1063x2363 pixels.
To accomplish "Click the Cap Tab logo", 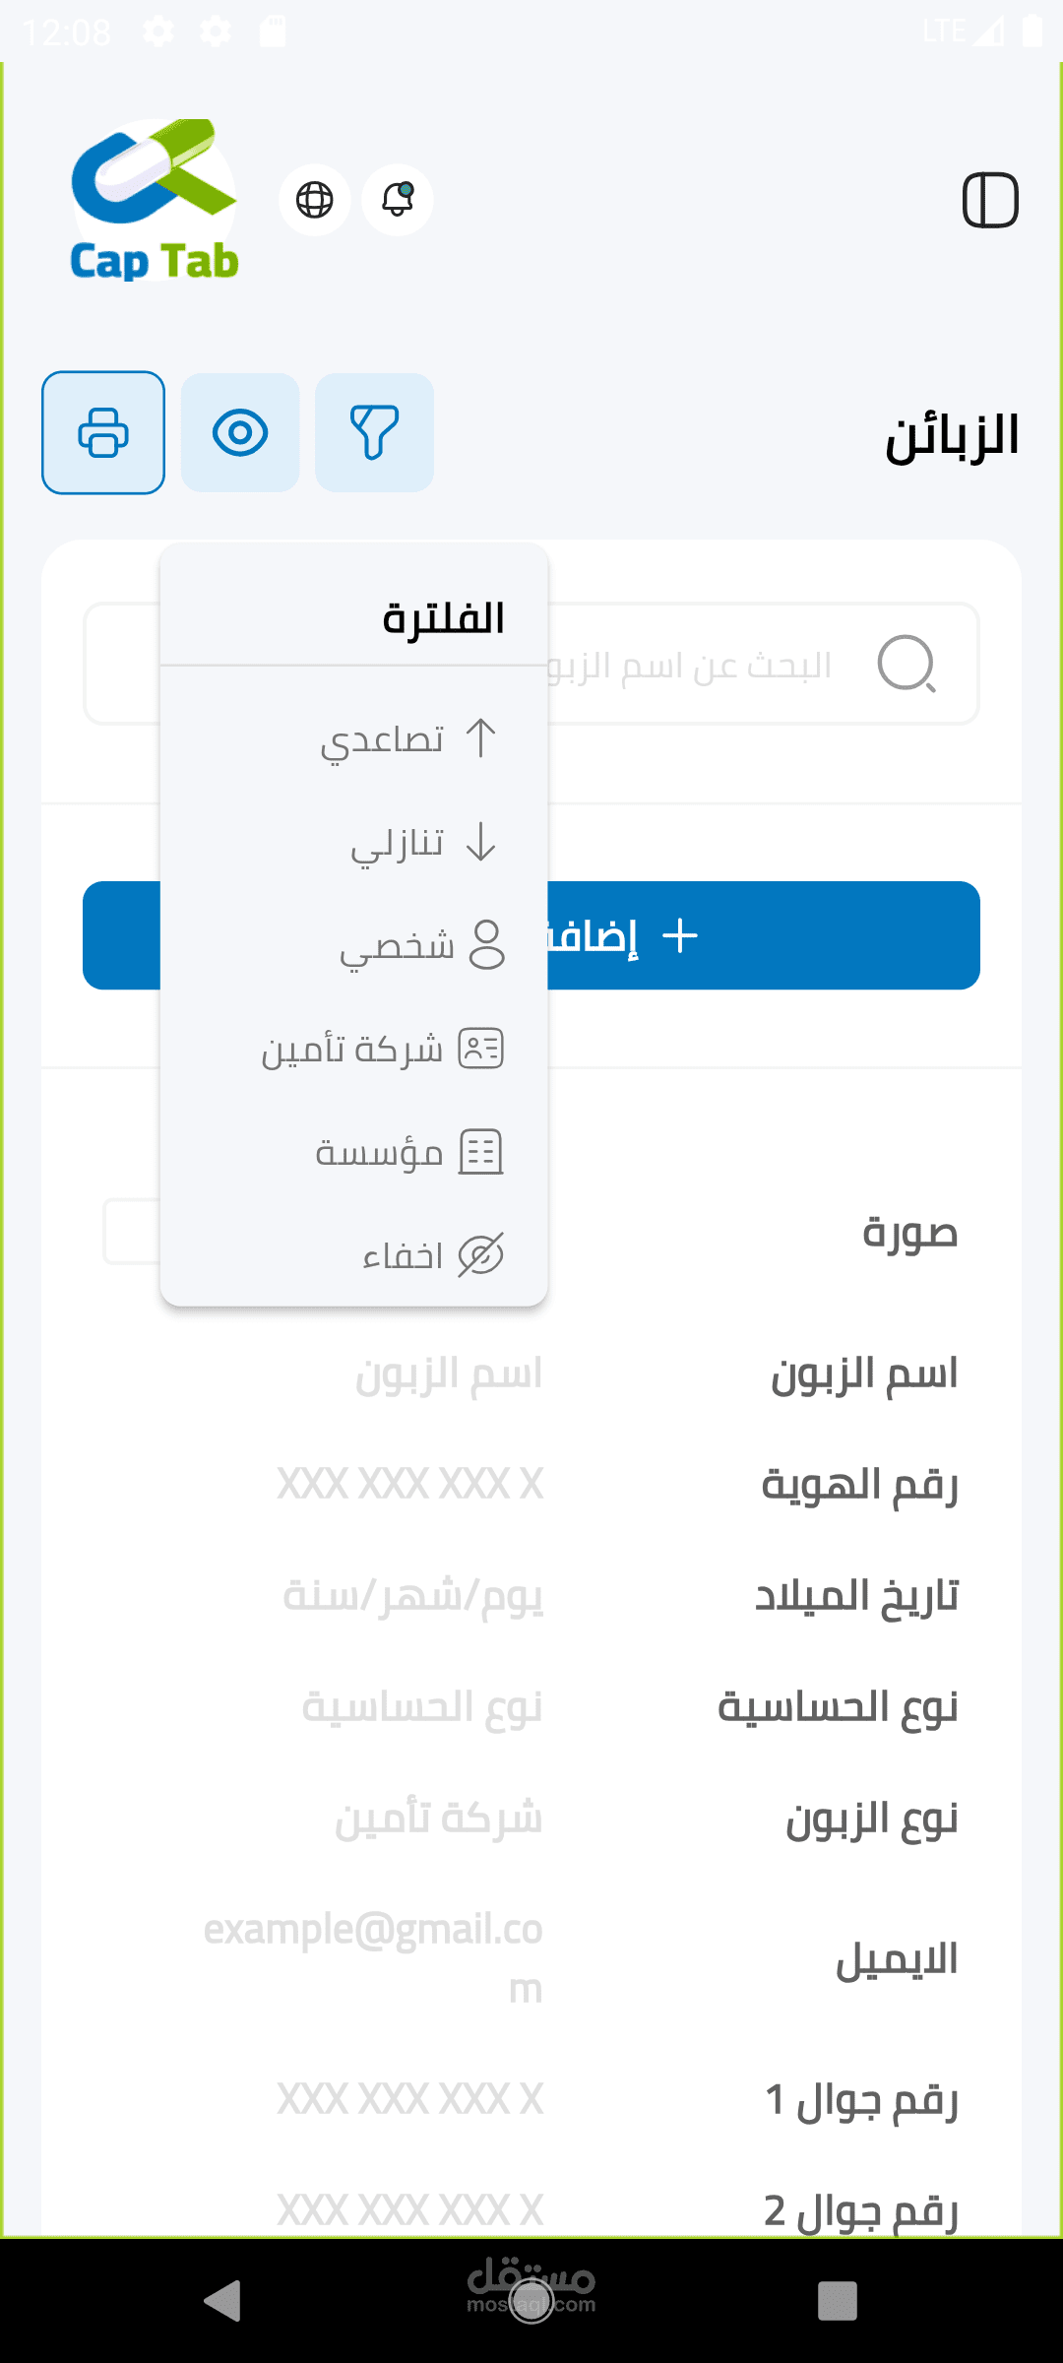I will click(x=155, y=201).
